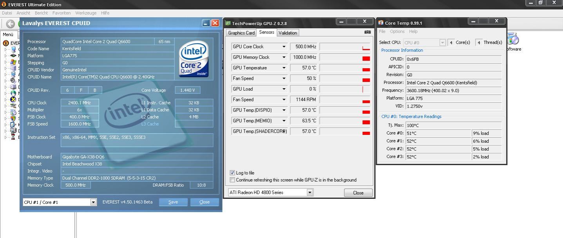The width and height of the screenshot is (563, 238).
Task: Select the Menü tab in EVEREST sidebar
Action: pyautogui.click(x=8, y=35)
